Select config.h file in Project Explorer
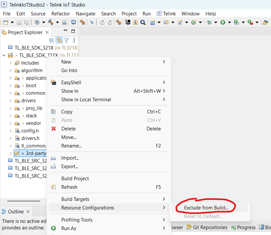This screenshot has width=271, height=235. click(30, 131)
